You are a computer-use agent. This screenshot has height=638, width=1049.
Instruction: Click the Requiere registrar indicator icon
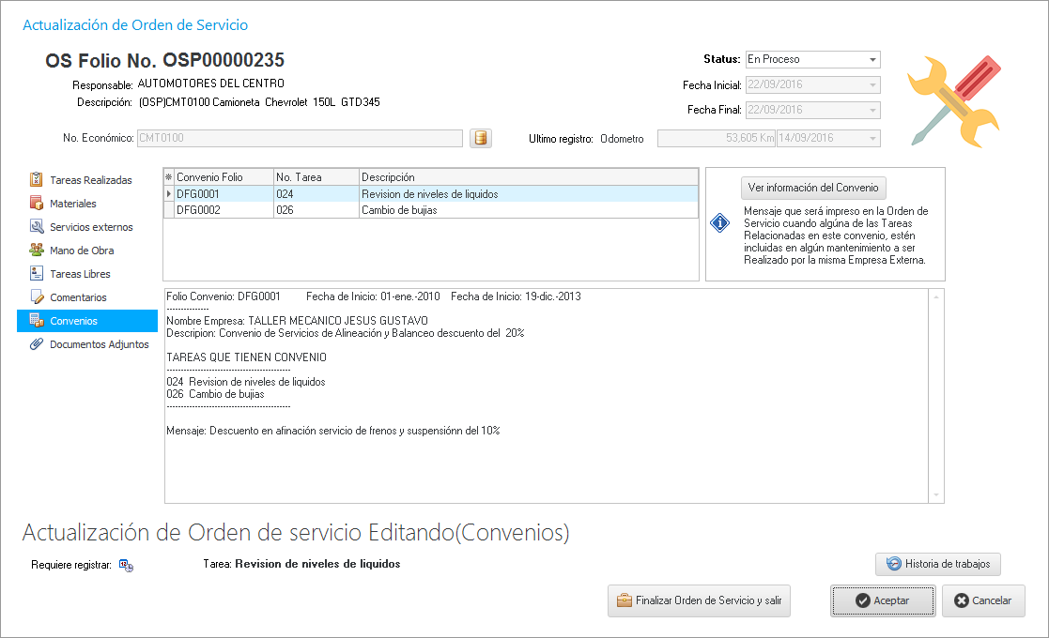coord(126,565)
